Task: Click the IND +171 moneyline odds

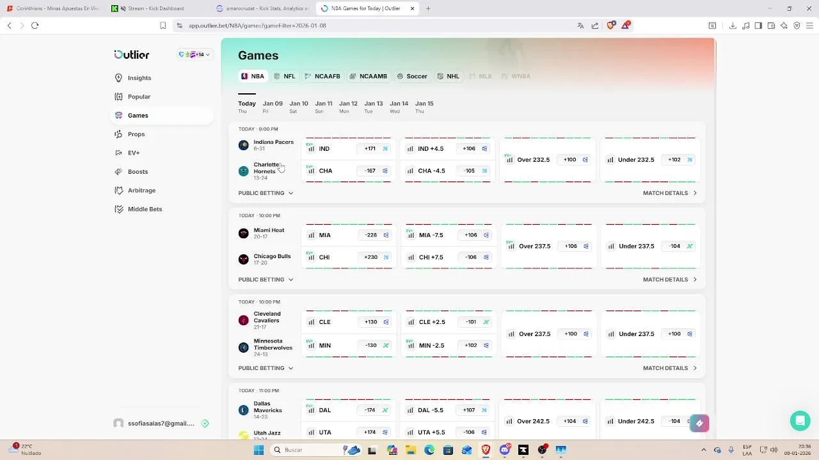Action: click(x=375, y=149)
